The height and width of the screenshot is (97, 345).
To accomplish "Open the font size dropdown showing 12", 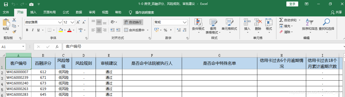I will pos(72,22).
